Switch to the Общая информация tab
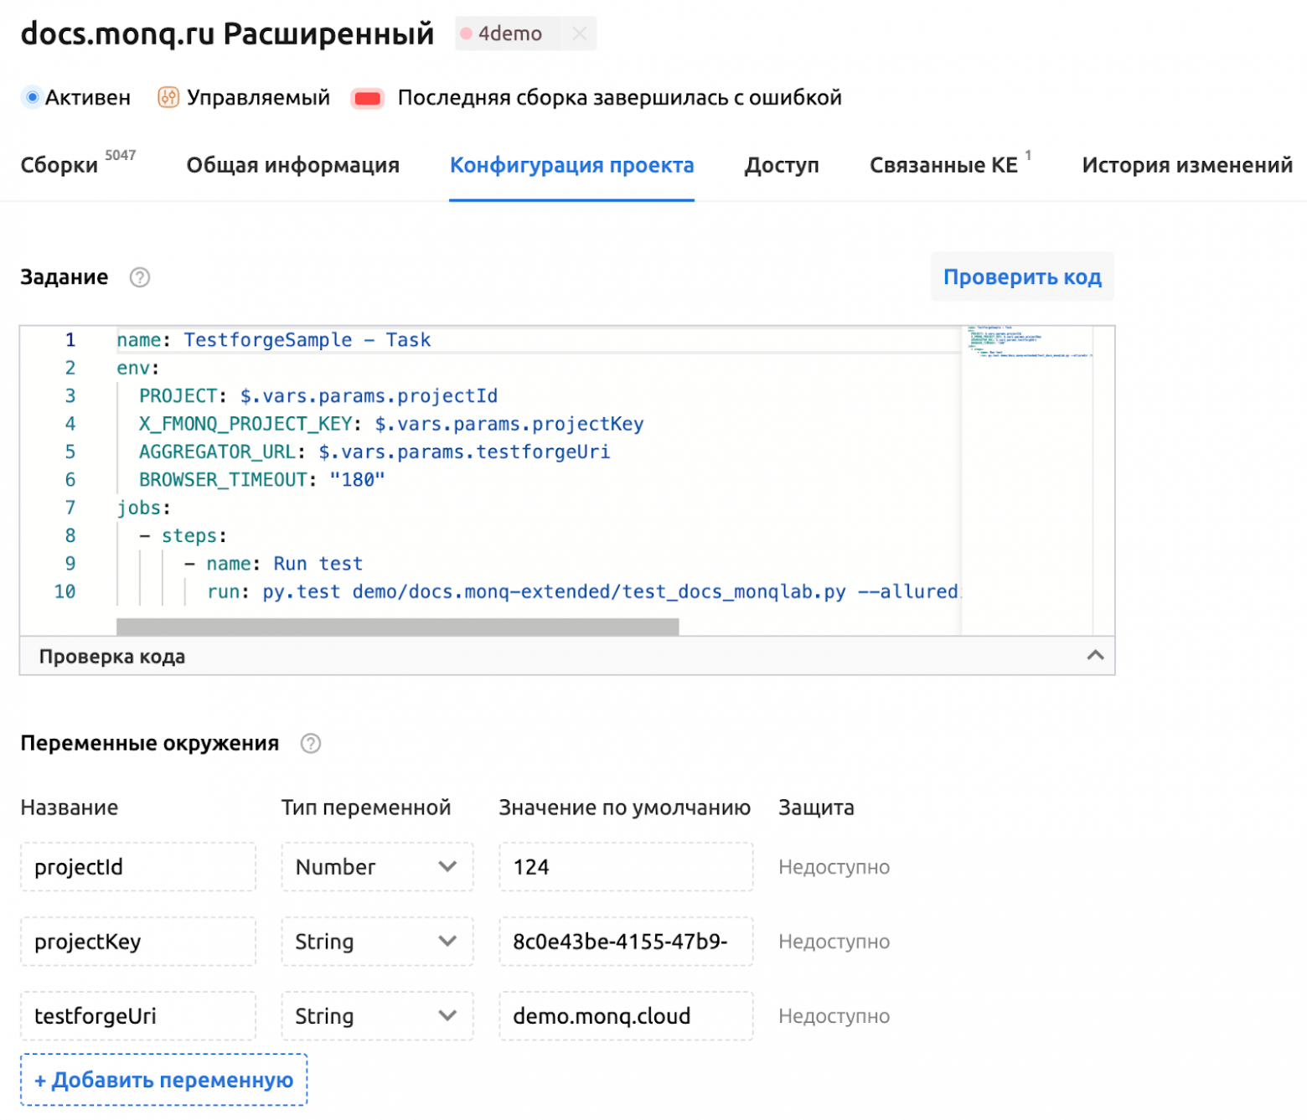 pos(292,165)
